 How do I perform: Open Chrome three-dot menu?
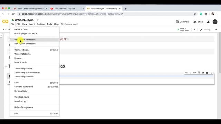pyautogui.click(x=218, y=14)
